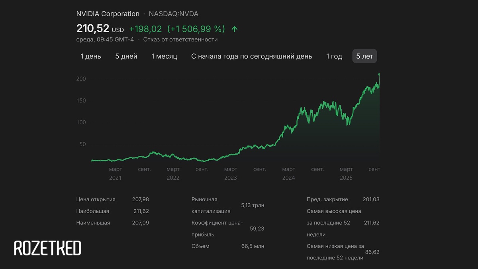
Task: Click the NASDAQ:NVDA ticker label
Action: (x=174, y=14)
